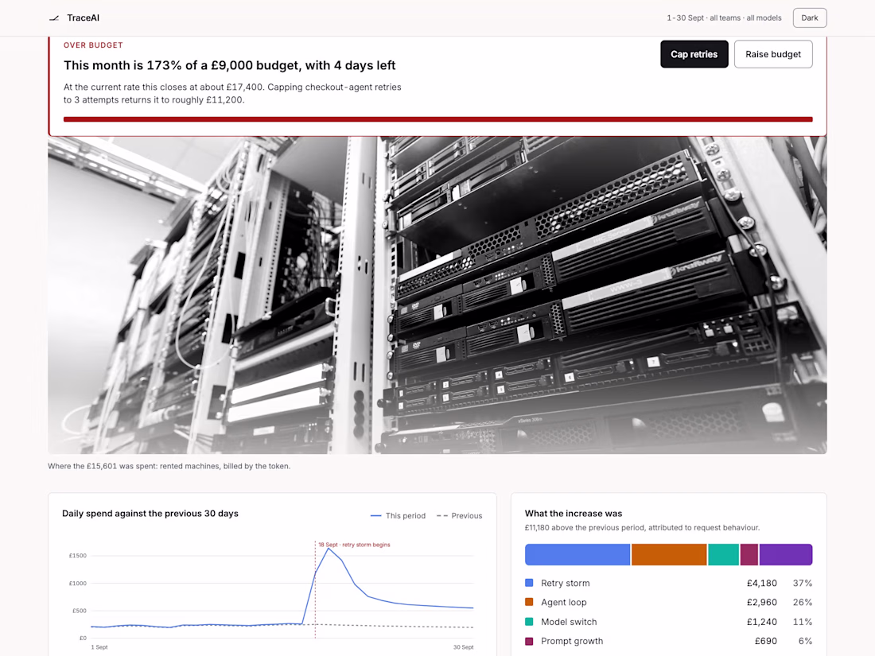
Task: Click the TraceAI brand name
Action: 84,17
